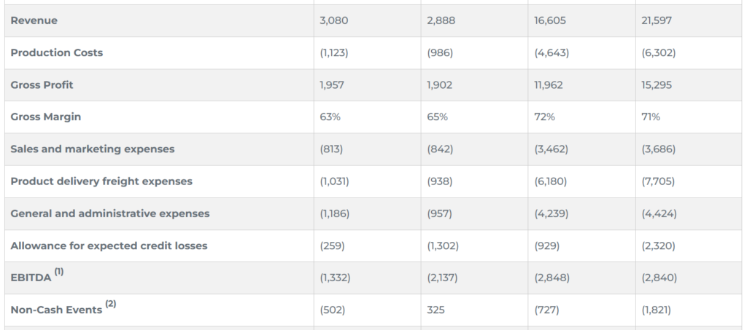Viewport: 747px width, 330px height.
Task: Click General and administrative expenses label
Action: point(109,213)
